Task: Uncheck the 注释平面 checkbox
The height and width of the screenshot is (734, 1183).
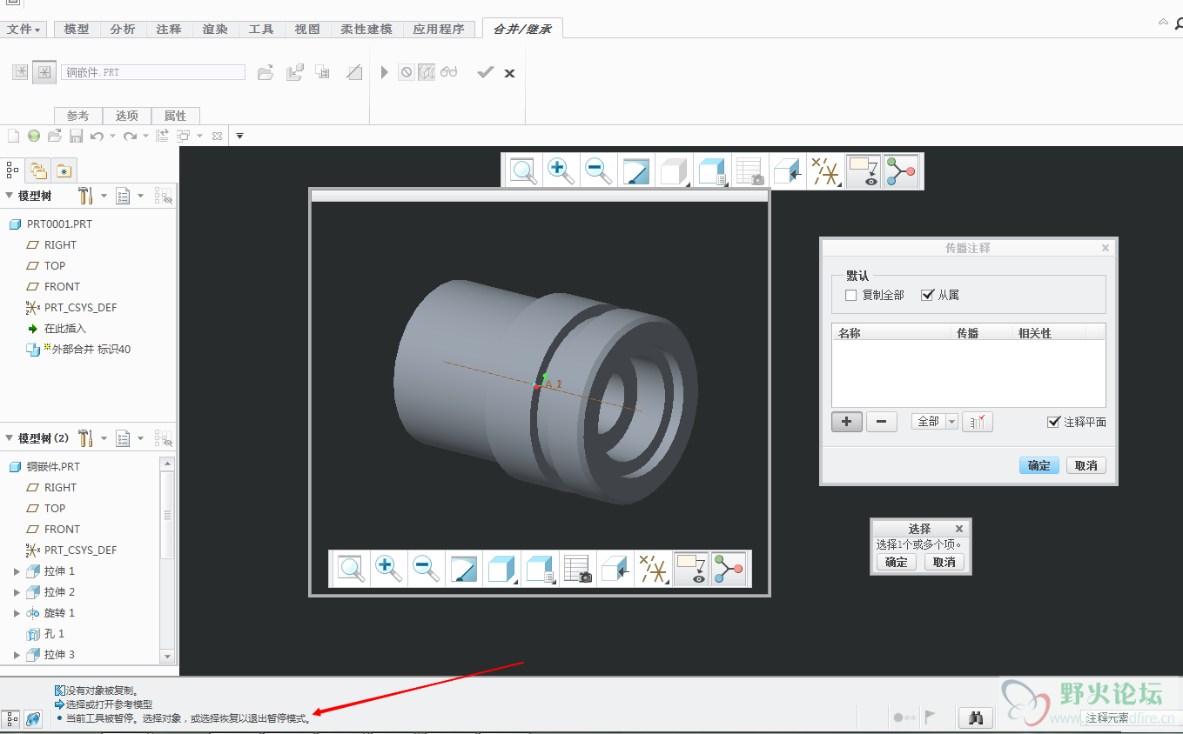Action: tap(1054, 422)
